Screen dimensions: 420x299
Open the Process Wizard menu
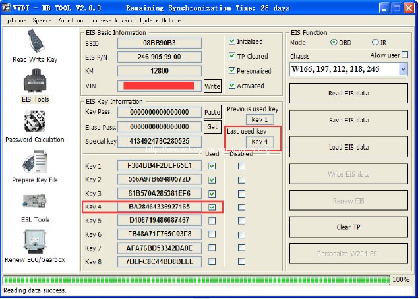[x=111, y=20]
